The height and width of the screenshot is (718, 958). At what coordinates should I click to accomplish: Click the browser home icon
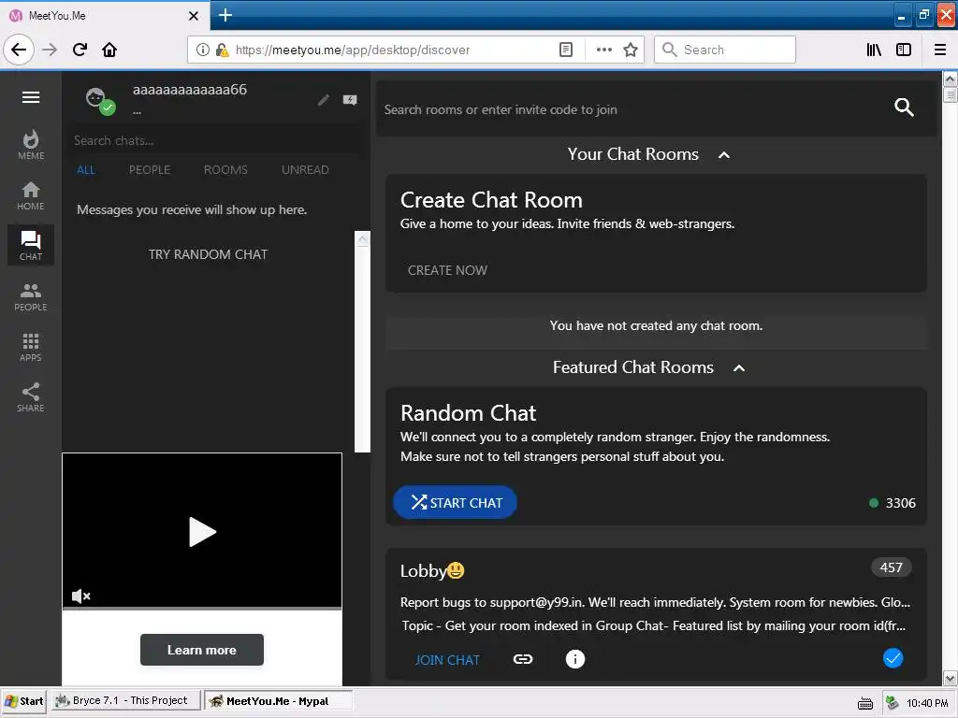(109, 50)
